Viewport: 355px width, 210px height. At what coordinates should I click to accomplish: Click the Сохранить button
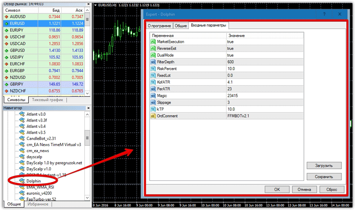point(324,176)
